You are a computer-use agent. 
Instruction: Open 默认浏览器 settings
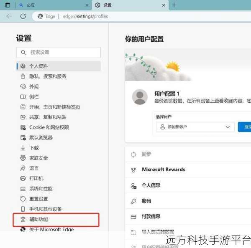coord(59,138)
